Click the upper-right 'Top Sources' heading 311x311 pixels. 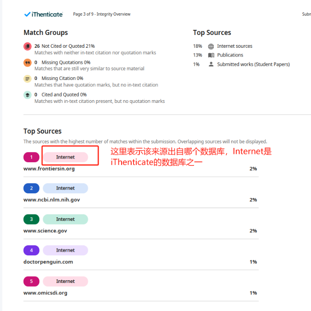point(212,33)
